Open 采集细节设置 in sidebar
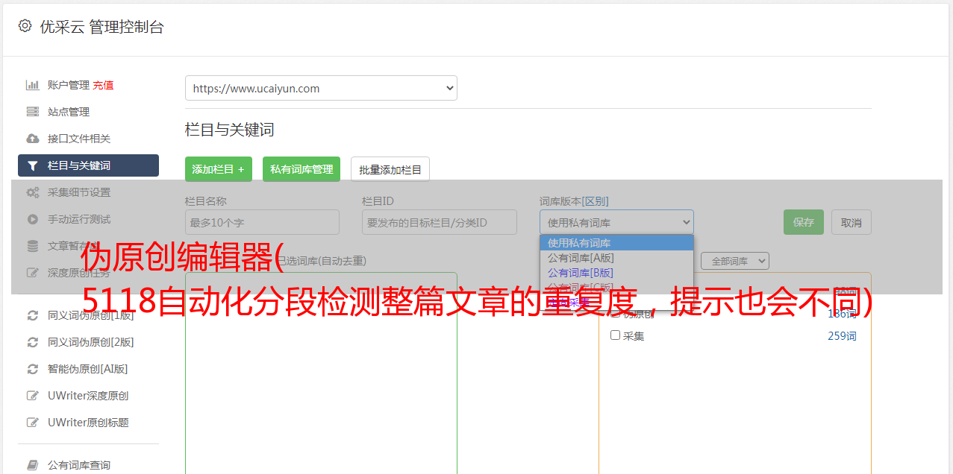The height and width of the screenshot is (474, 953). pos(79,192)
